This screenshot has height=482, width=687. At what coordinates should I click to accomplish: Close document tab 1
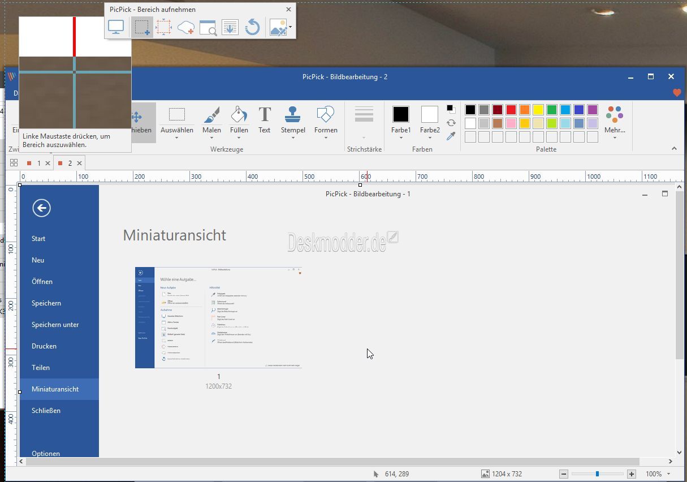(x=48, y=163)
